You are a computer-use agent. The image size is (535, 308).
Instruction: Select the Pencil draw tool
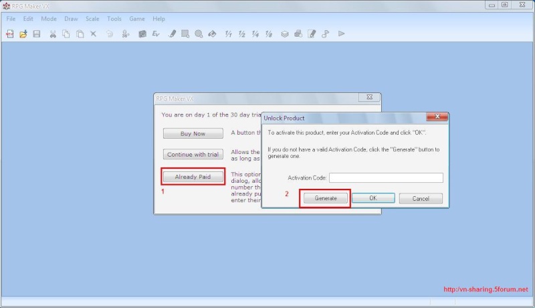click(173, 33)
